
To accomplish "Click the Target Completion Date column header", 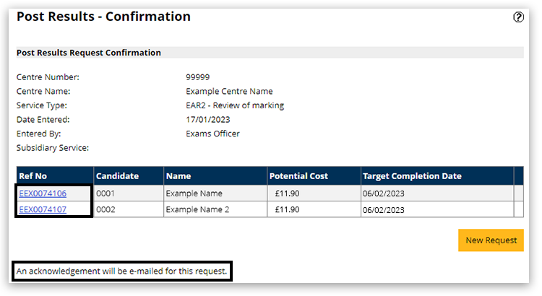I will [x=411, y=176].
